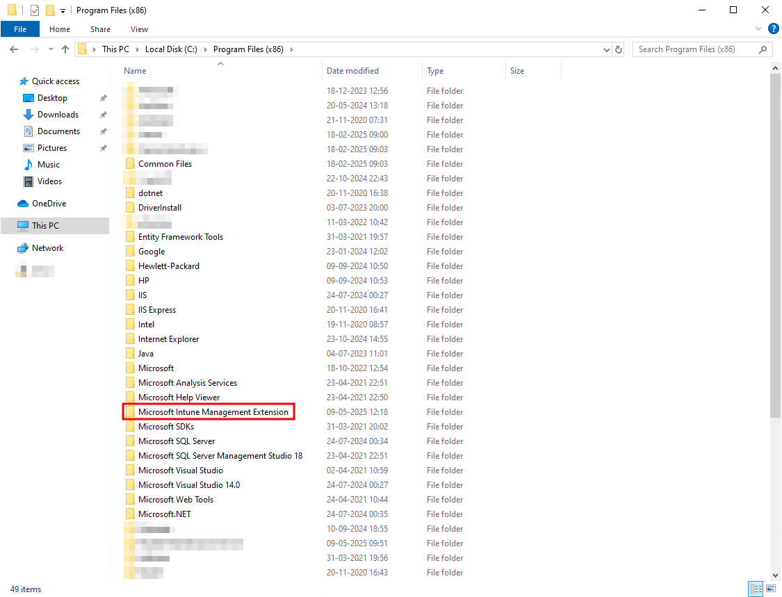Select the Intel folder icon
Viewport: 782px width, 597px height.
point(130,324)
